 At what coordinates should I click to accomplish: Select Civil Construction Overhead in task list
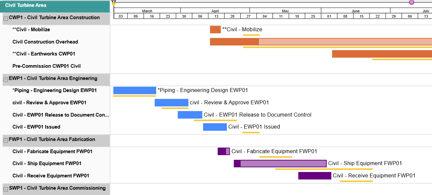point(45,42)
